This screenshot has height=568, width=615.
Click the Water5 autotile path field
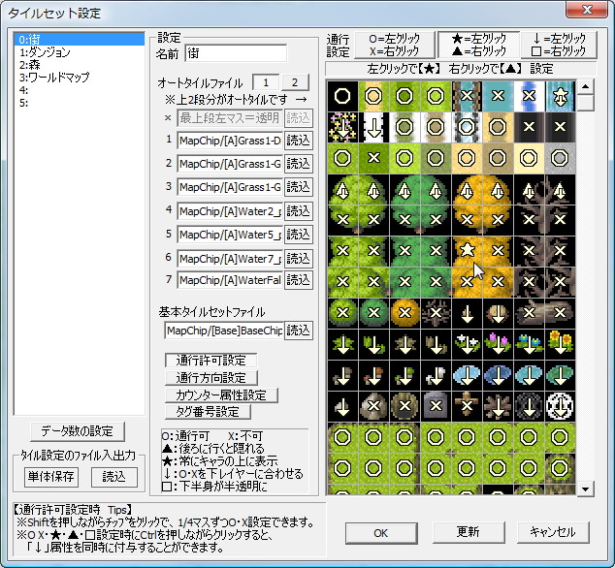point(230,235)
